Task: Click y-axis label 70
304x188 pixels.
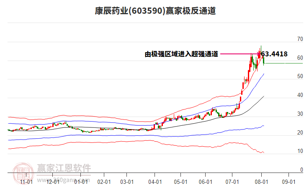Action: tap(300, 39)
